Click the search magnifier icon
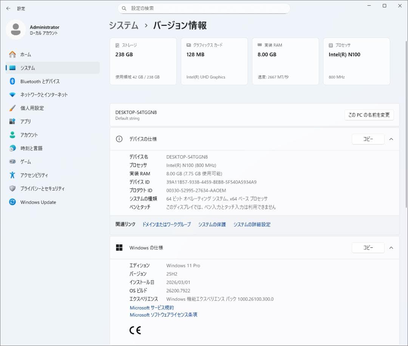 [124, 8]
